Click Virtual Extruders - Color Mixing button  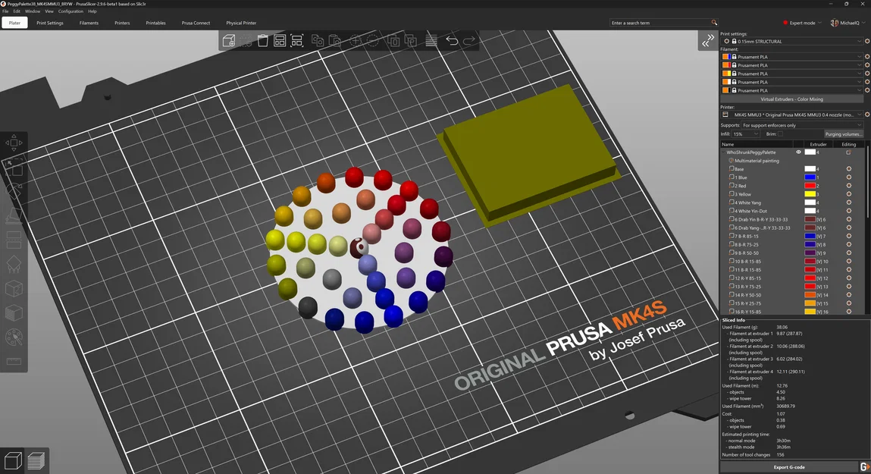pyautogui.click(x=791, y=99)
